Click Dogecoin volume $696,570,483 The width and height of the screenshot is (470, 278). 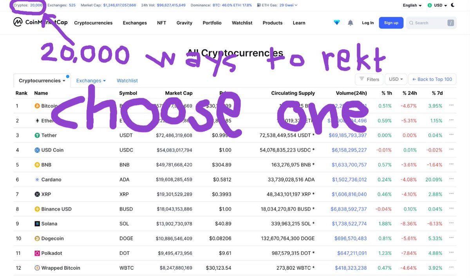coord(351,238)
